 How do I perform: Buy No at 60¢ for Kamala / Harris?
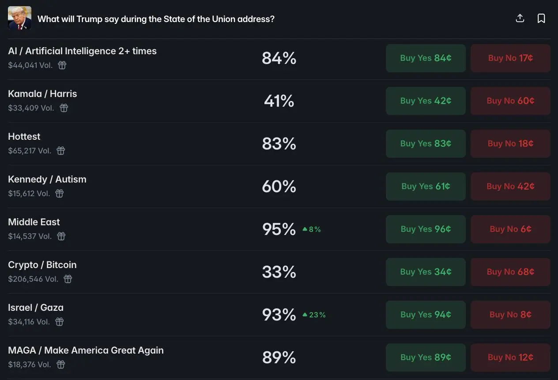(510, 101)
